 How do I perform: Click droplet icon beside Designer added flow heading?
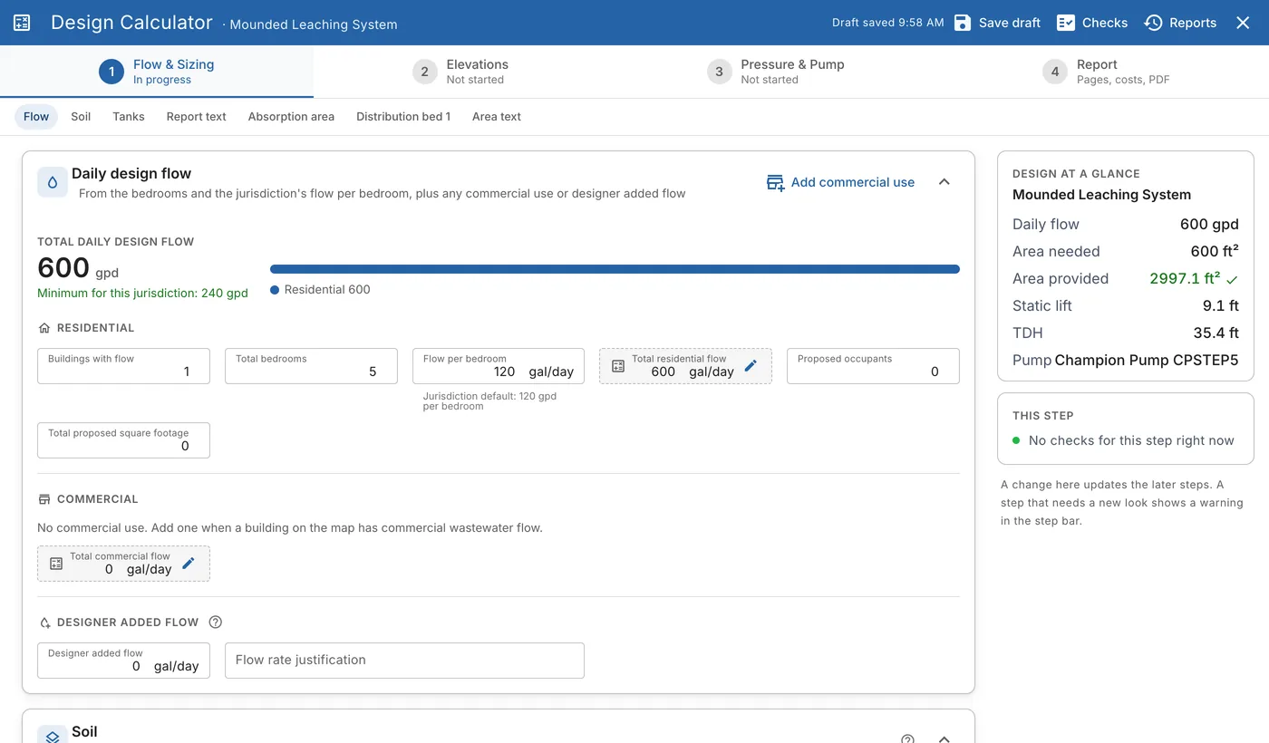pyautogui.click(x=44, y=622)
